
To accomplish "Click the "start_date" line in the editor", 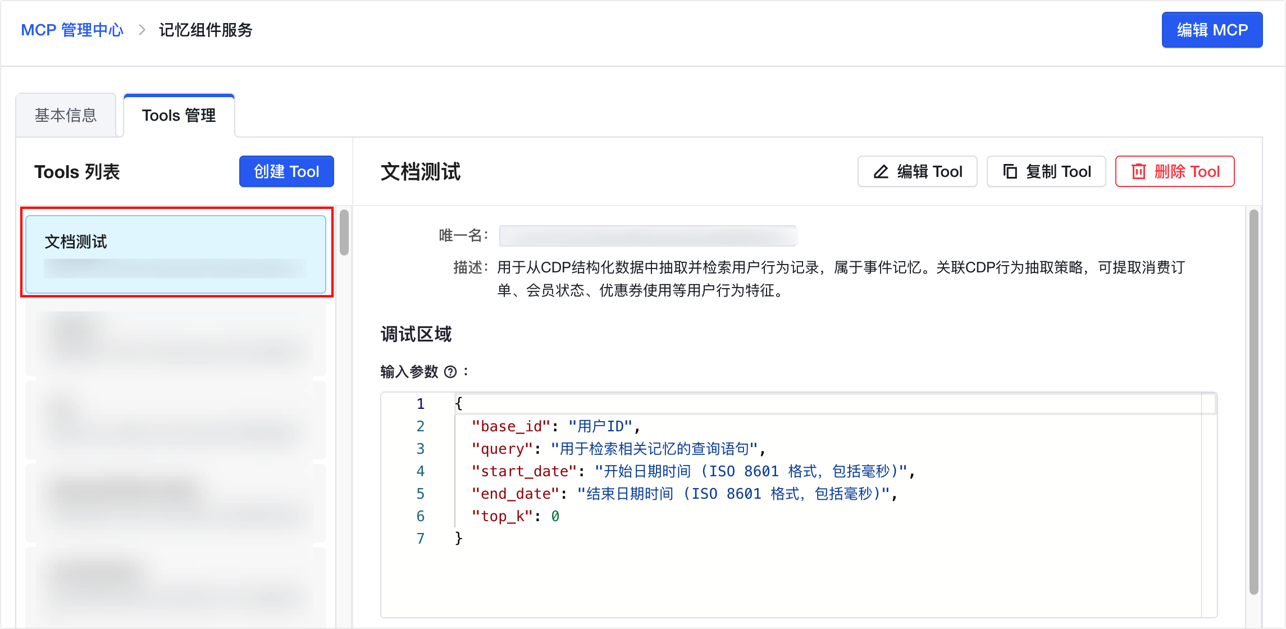I will click(x=694, y=471).
